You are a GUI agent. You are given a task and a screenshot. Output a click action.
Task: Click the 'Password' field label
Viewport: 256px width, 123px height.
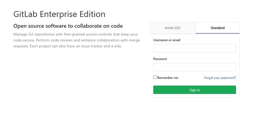[x=160, y=59]
